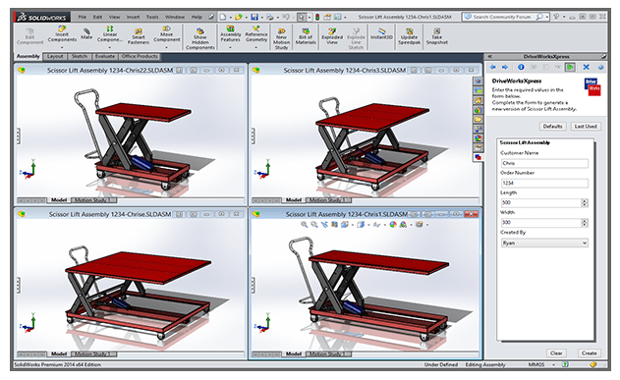Screen dimensions: 620x380
Task: Start a New Motion Study
Action: 281,38
